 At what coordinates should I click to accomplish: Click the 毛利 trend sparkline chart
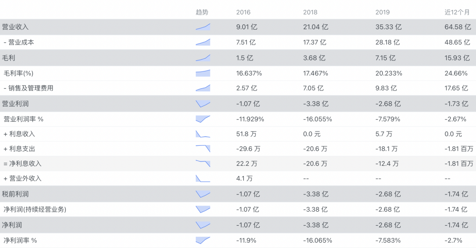[203, 58]
